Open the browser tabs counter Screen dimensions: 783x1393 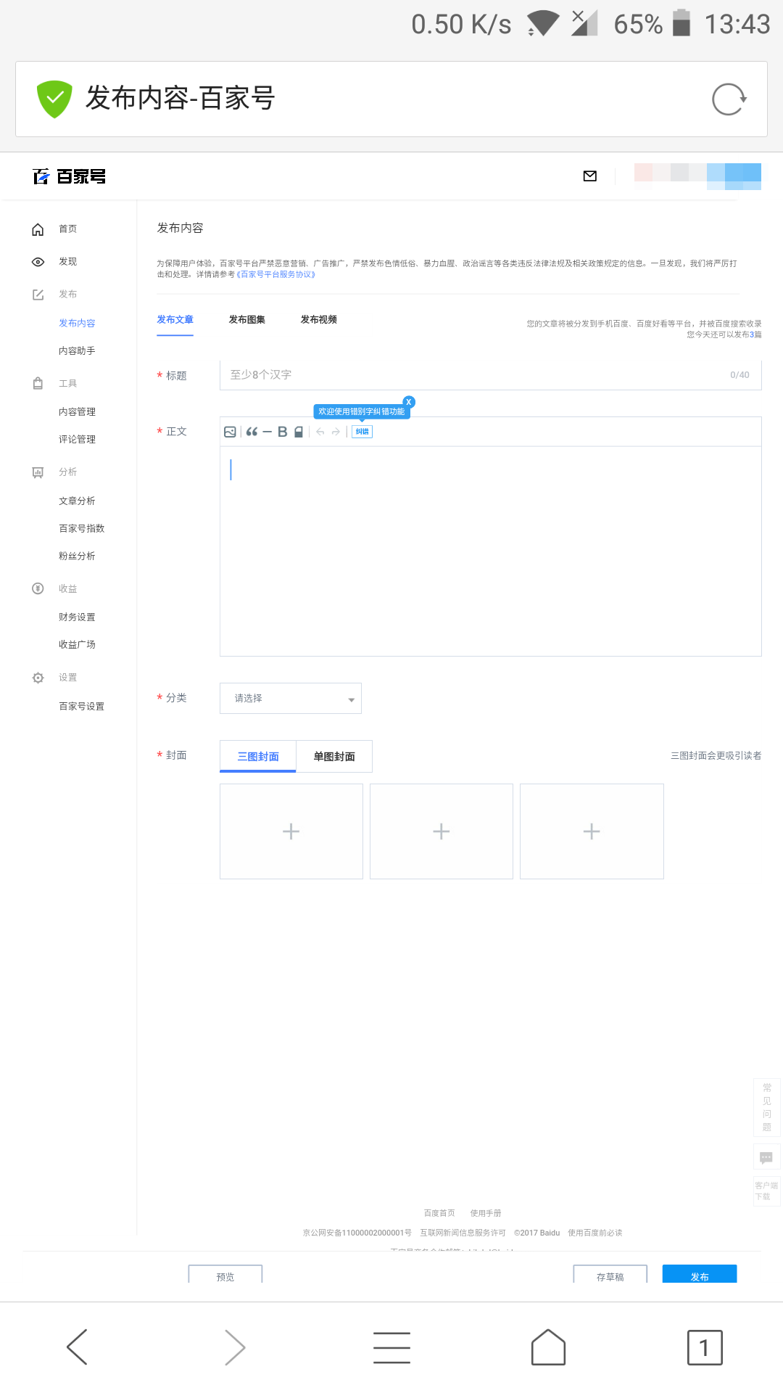705,1347
